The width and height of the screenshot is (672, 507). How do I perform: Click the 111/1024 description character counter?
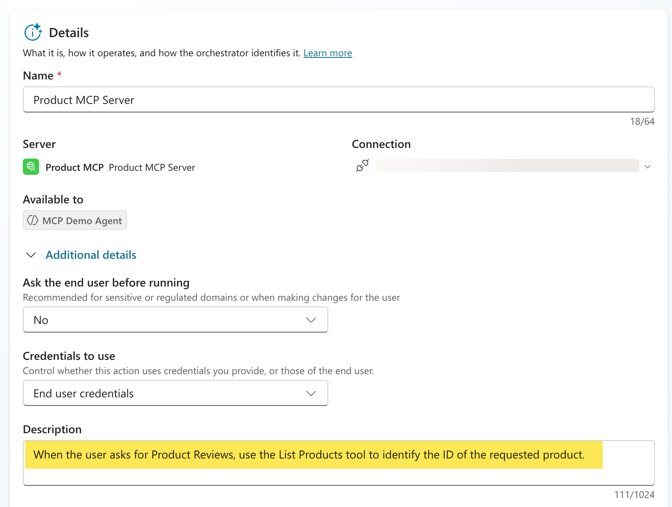pos(634,495)
